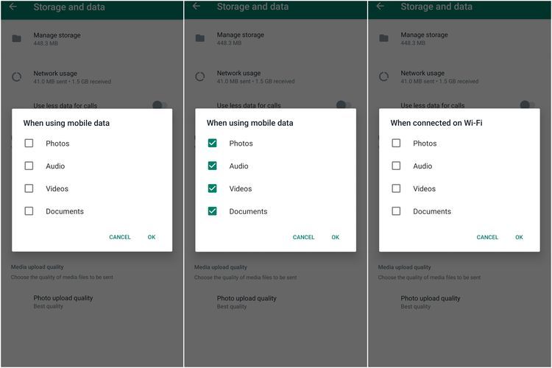Tap 'When connected on Wi-Fi' dialog title
This screenshot has width=552, height=368.
436,123
